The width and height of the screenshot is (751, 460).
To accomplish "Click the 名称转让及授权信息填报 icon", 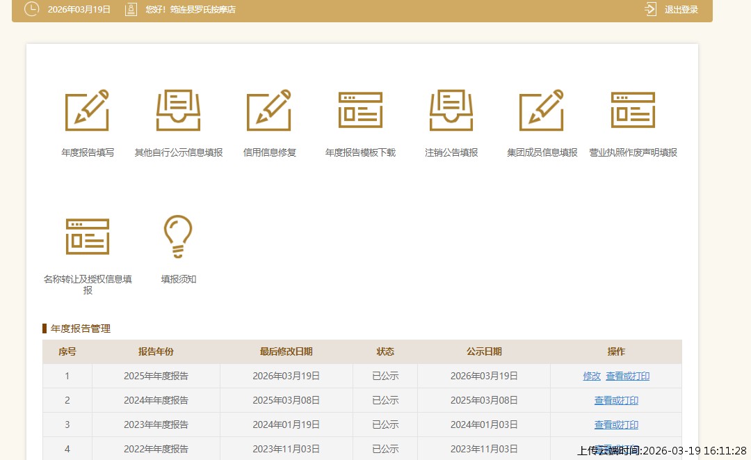I will (x=87, y=236).
